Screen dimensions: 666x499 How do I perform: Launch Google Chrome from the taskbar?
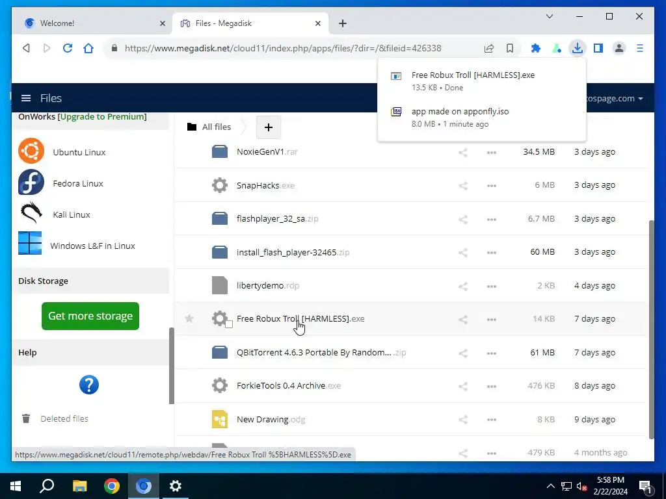tap(112, 486)
